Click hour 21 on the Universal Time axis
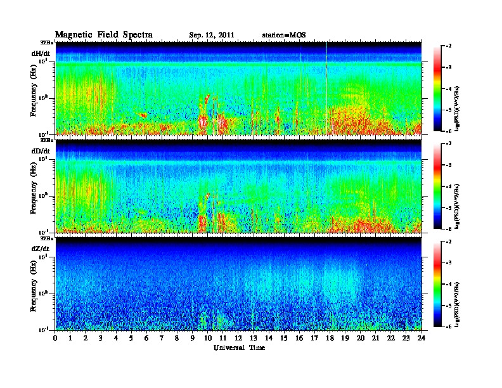Viewport: 502px width, 388px height. click(376, 338)
